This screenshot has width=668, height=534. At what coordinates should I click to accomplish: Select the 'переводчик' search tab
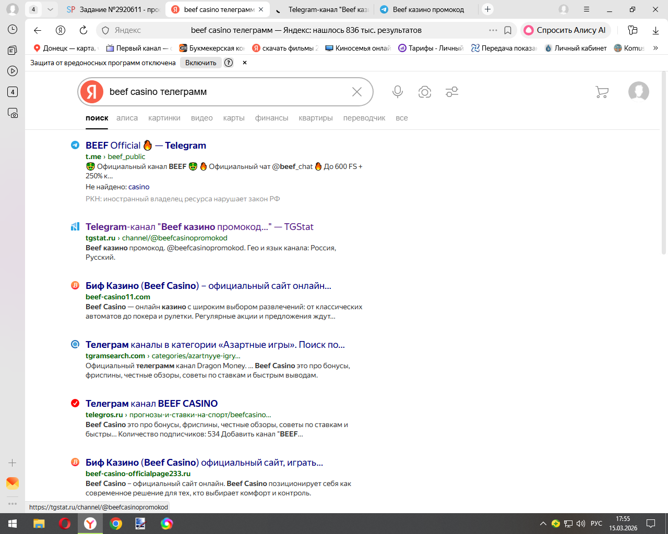[364, 118]
